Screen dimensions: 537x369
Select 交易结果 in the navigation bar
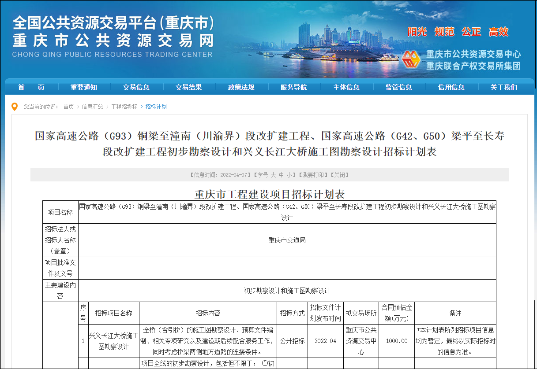click(x=189, y=88)
